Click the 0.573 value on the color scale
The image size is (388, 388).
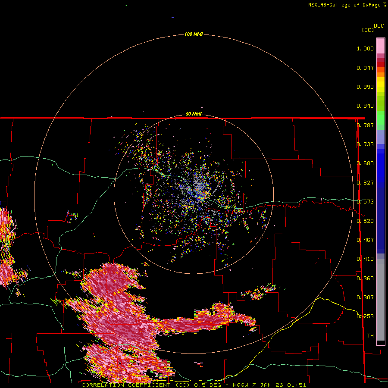[x=365, y=202]
